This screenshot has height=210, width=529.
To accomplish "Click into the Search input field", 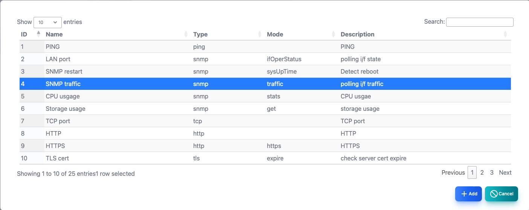I will pos(480,22).
